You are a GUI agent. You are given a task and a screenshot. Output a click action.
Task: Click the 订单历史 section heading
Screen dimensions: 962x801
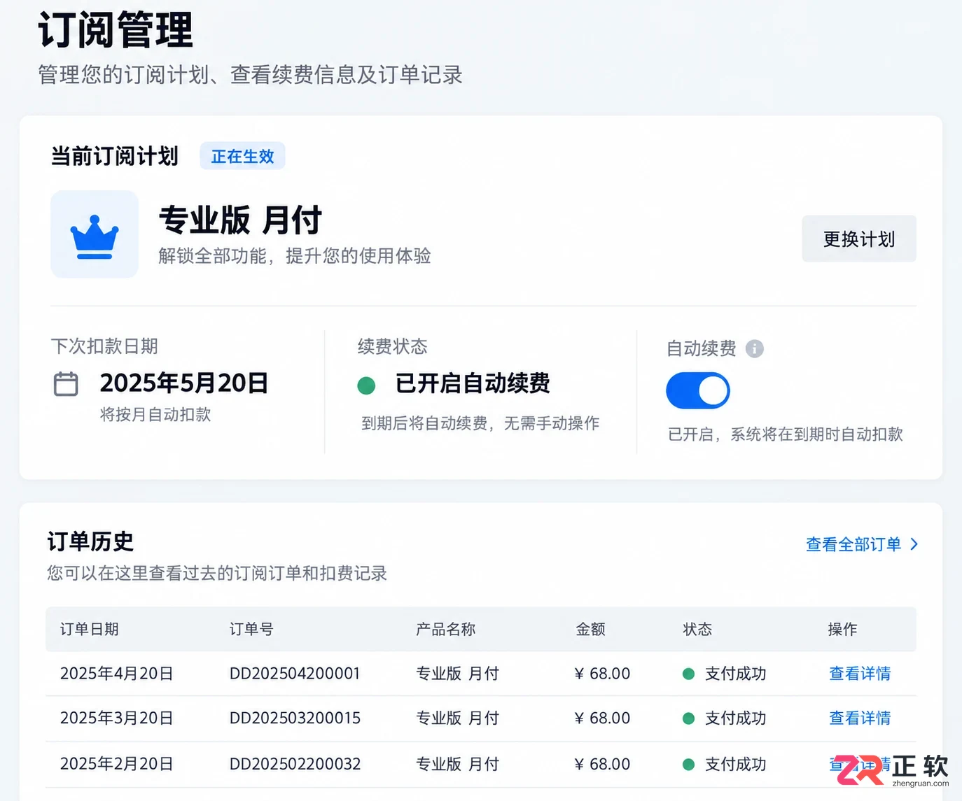pyautogui.click(x=90, y=541)
